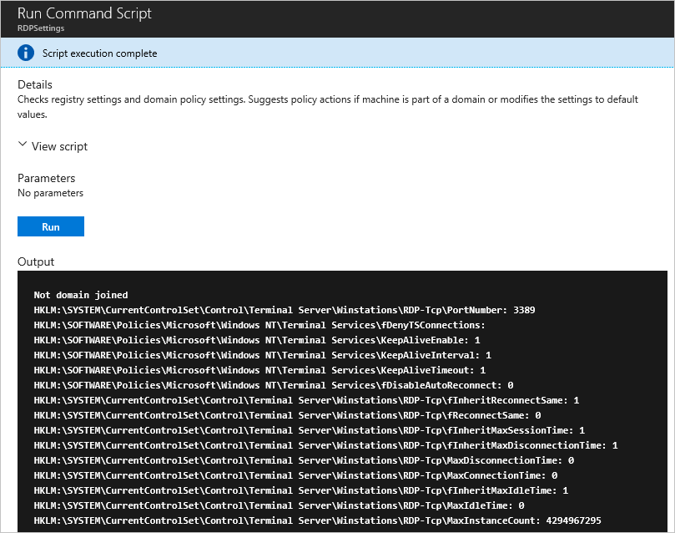
Task: Click the Run button
Action: coord(50,226)
